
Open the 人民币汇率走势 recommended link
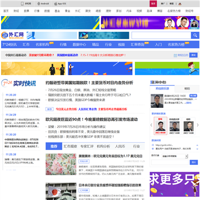click(x=87, y=109)
